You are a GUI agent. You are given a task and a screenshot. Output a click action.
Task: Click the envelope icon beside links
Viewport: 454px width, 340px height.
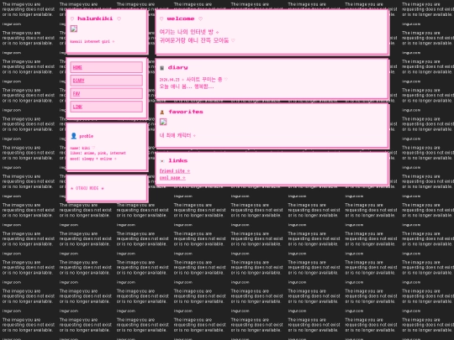pos(162,161)
